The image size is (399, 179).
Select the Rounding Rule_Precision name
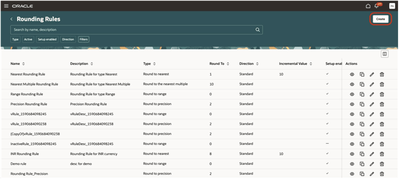(29, 174)
